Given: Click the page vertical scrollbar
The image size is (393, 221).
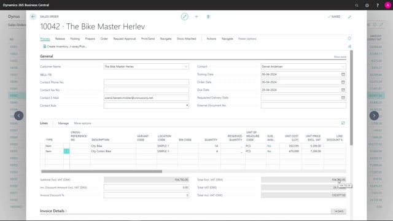Looking at the screenshot, I should pos(351,98).
